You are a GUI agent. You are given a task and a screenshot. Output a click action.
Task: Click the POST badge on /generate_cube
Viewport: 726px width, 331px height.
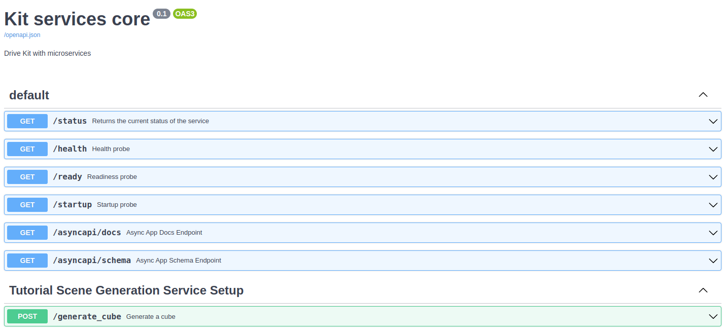pos(27,316)
